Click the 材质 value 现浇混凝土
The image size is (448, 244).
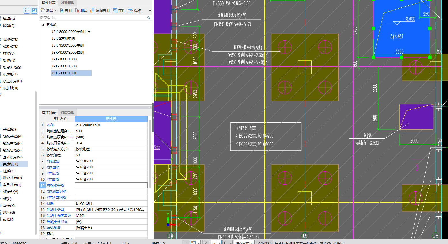click(x=111, y=203)
